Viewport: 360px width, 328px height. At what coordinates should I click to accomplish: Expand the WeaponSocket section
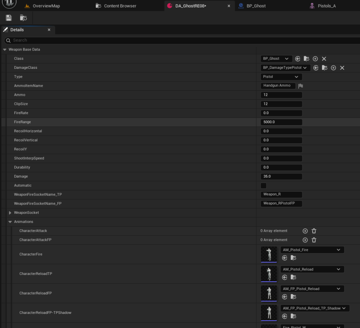click(x=10, y=213)
